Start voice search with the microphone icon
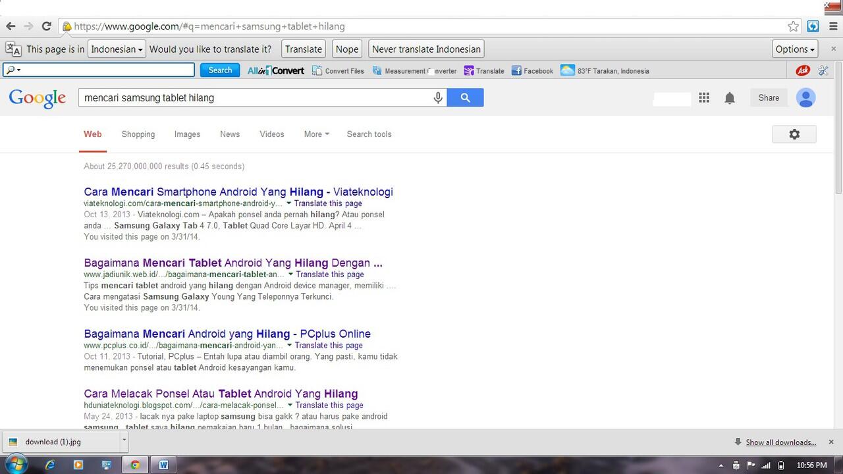The width and height of the screenshot is (843, 474). (438, 97)
